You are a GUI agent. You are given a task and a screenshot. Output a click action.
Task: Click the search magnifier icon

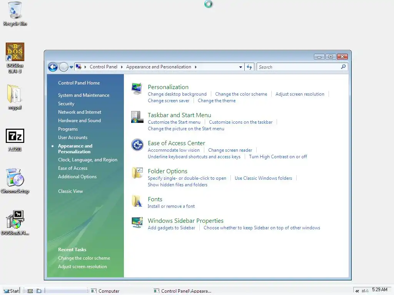343,67
